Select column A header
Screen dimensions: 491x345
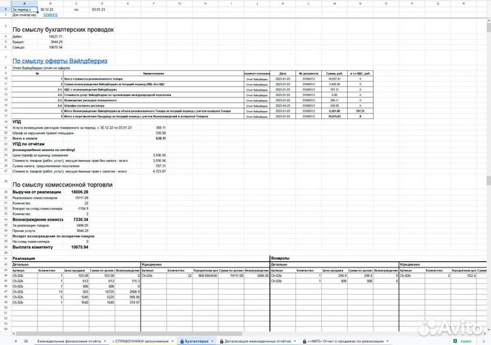coord(25,3)
